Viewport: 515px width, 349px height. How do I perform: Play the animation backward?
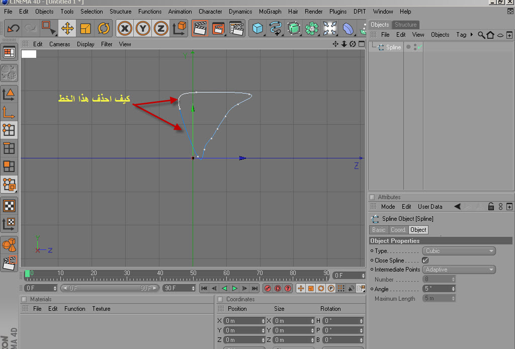(224, 288)
